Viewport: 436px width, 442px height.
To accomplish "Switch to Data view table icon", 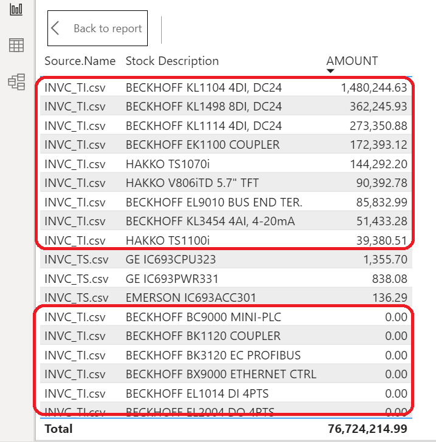I will [16, 46].
